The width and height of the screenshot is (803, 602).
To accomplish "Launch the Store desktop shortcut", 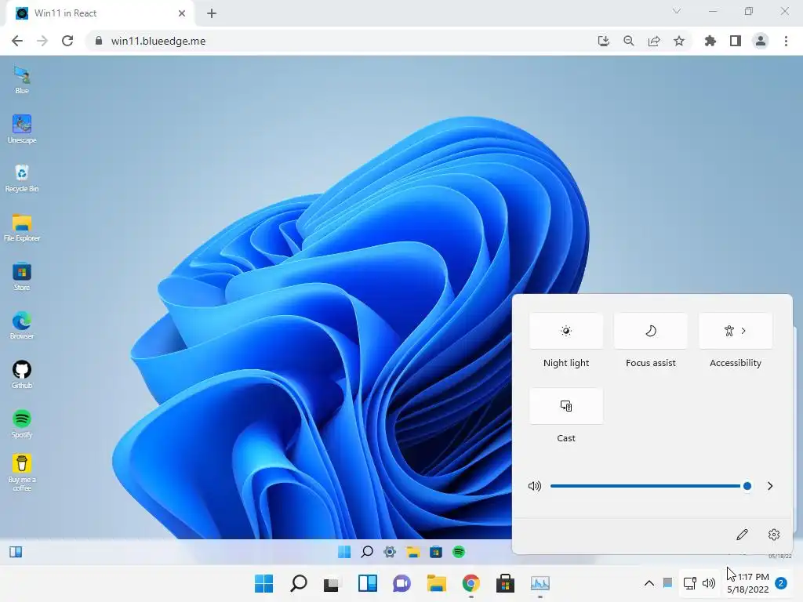I will pyautogui.click(x=21, y=277).
